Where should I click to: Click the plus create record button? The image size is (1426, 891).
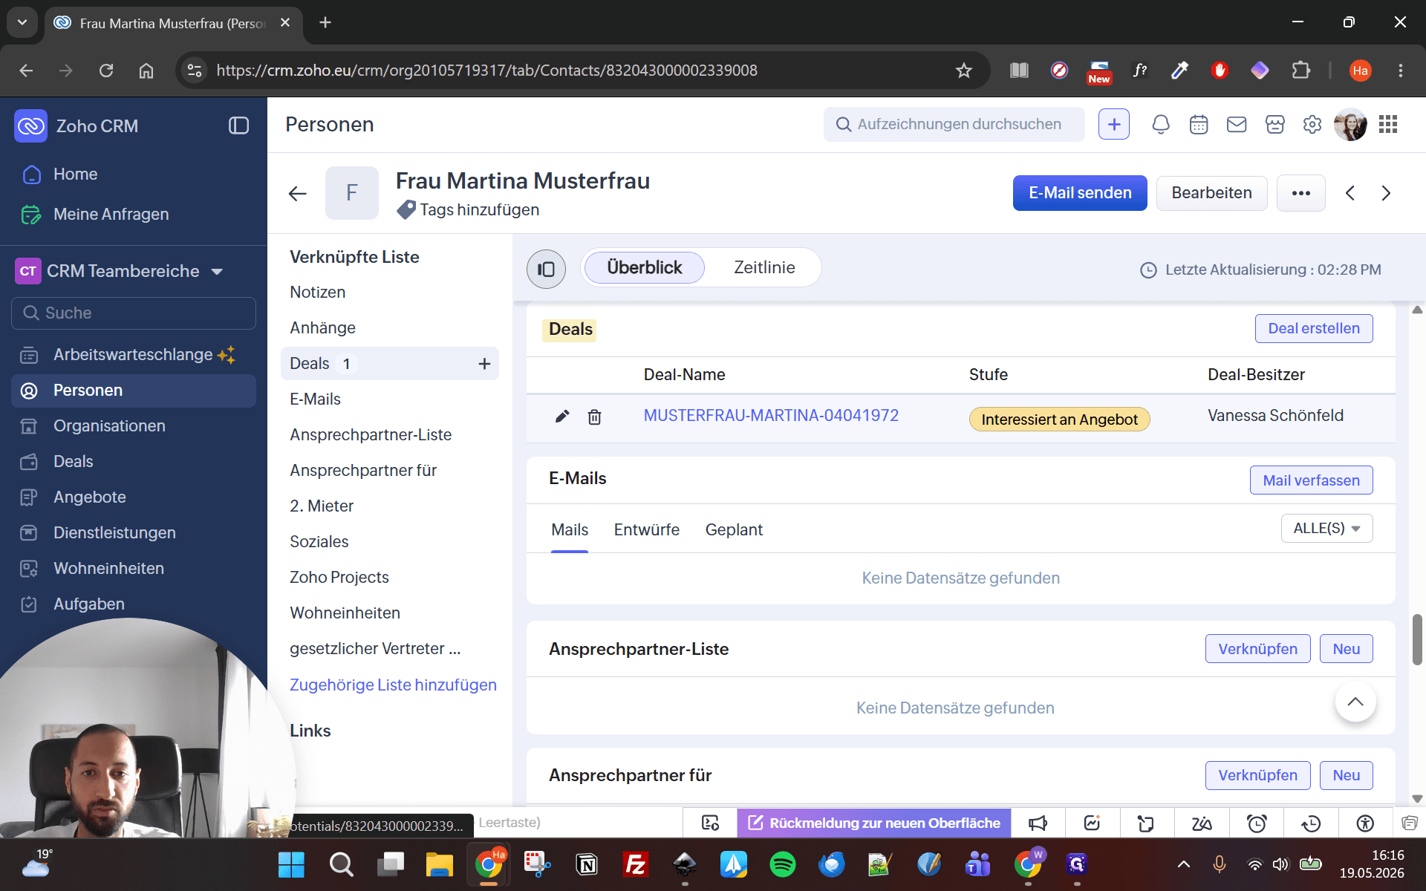coord(1114,125)
